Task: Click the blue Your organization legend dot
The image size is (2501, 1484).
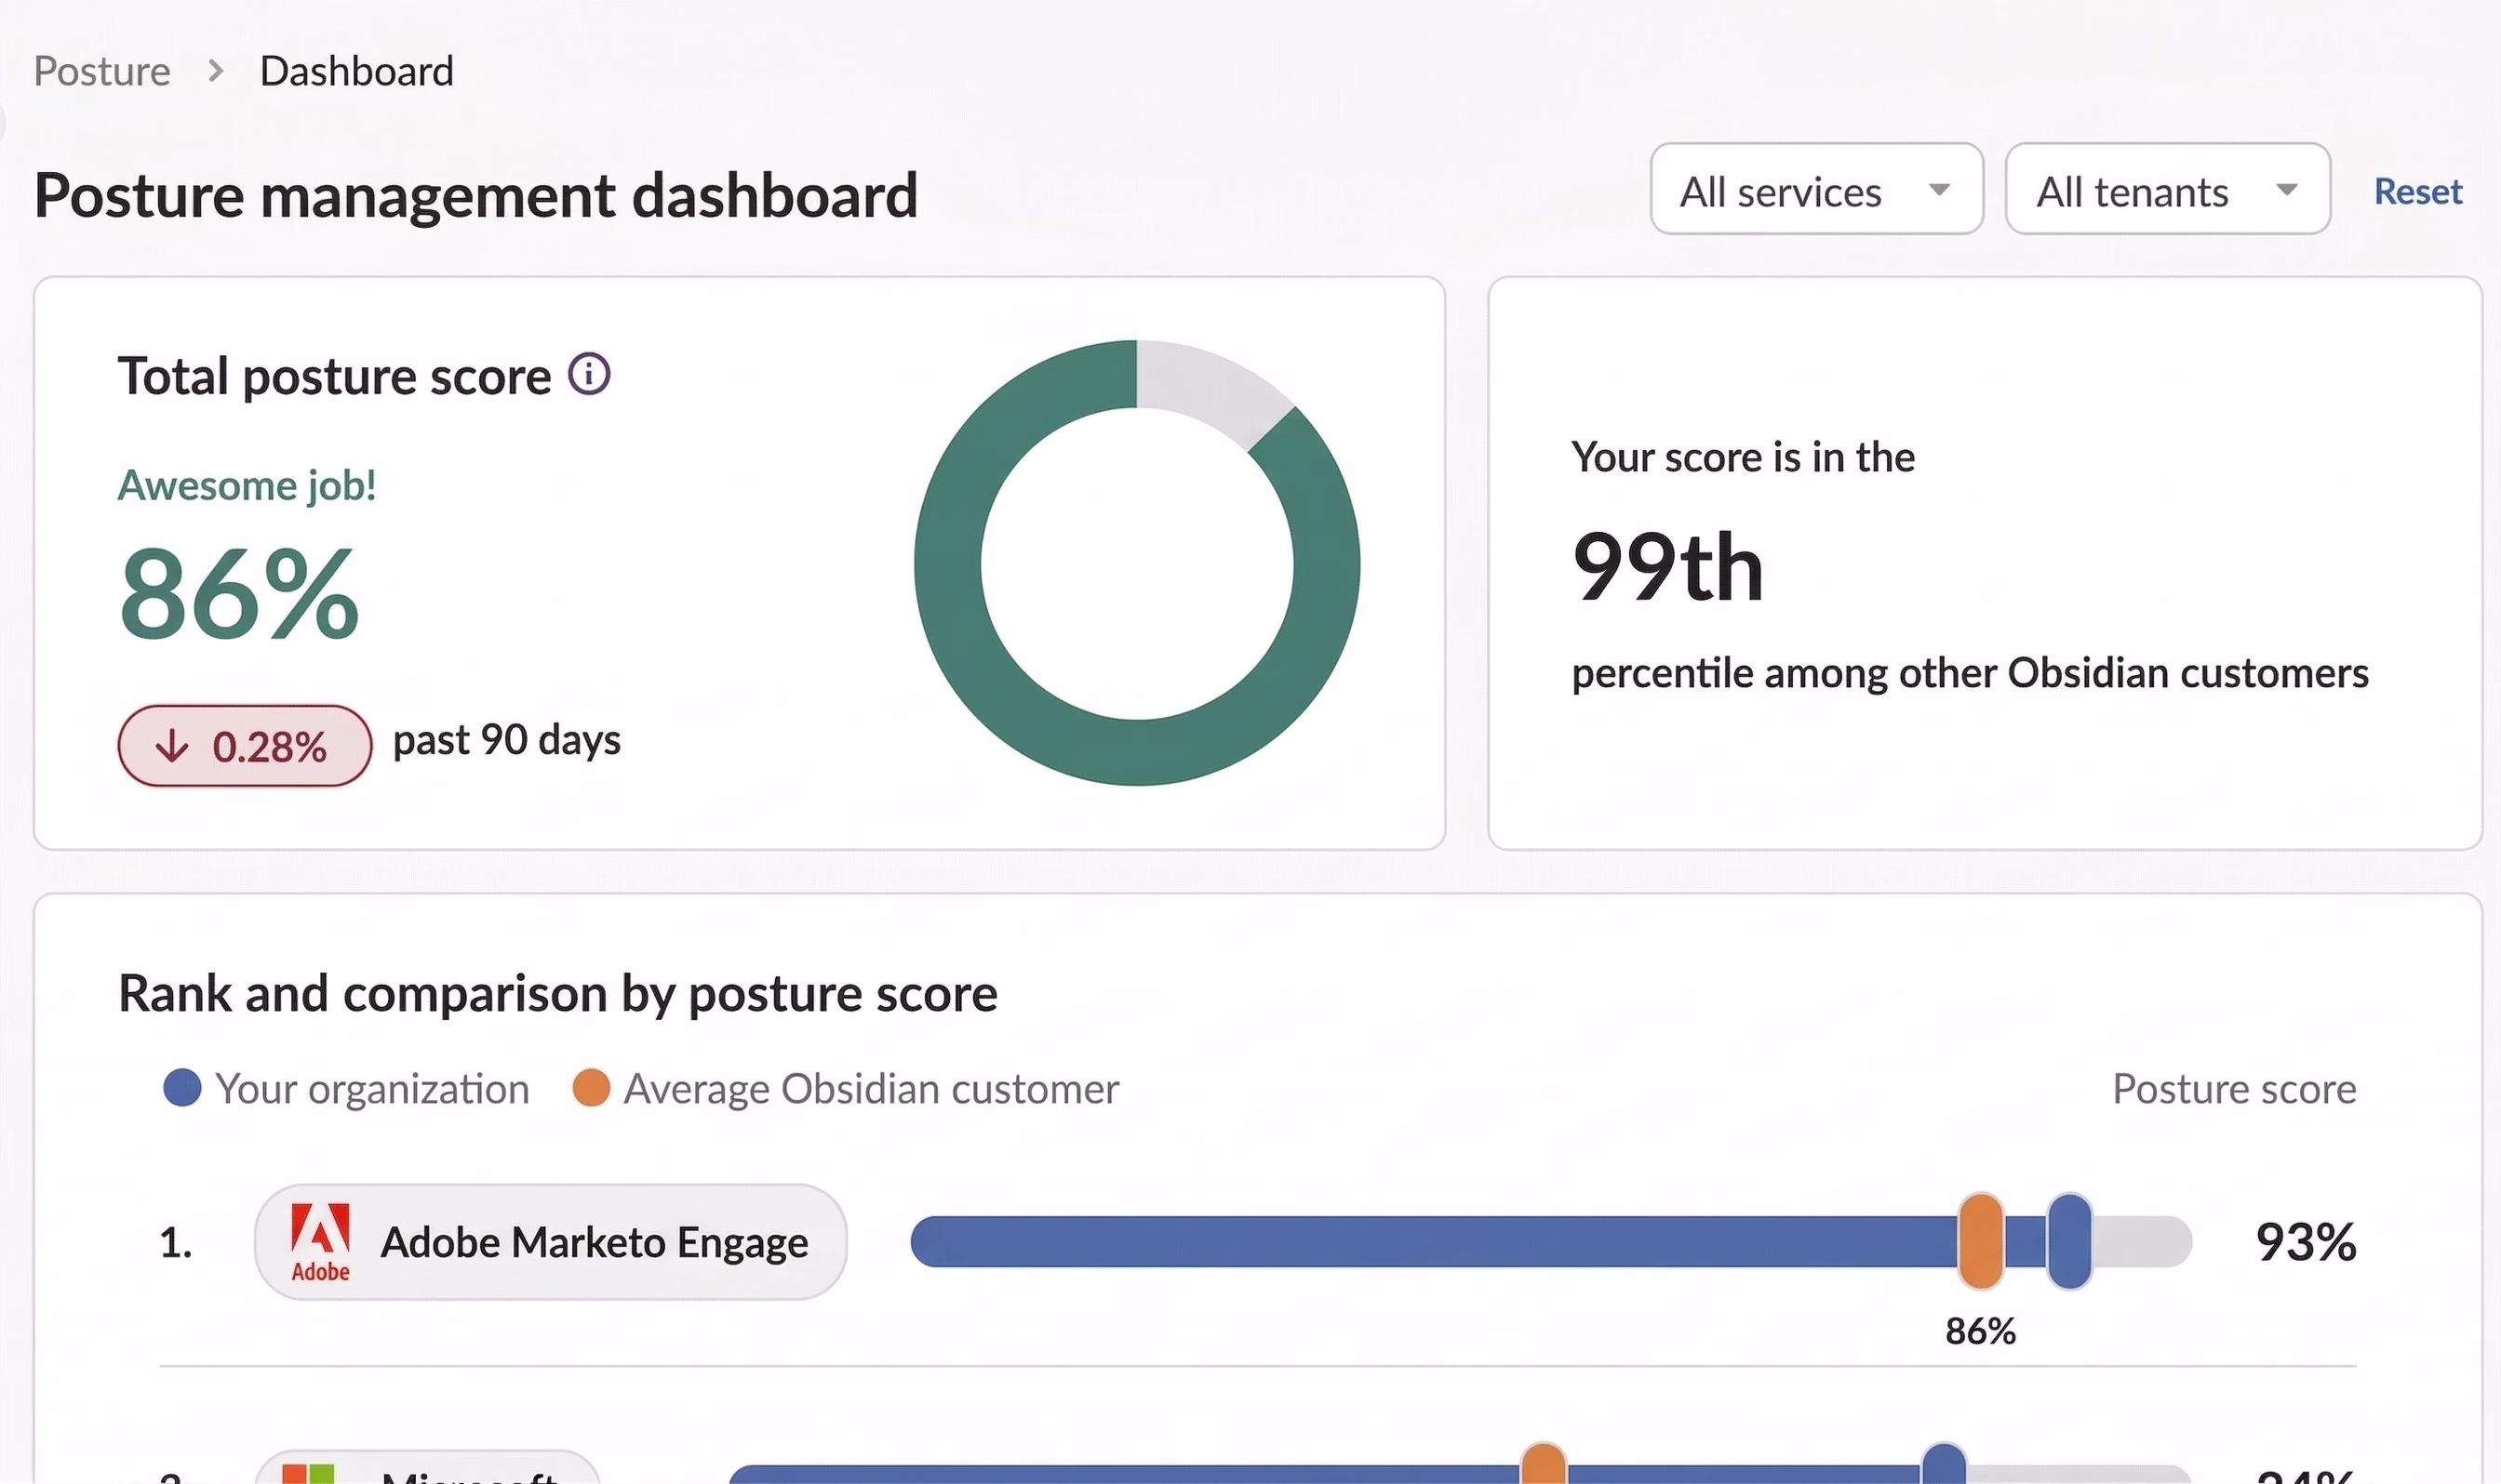Action: coord(182,1088)
